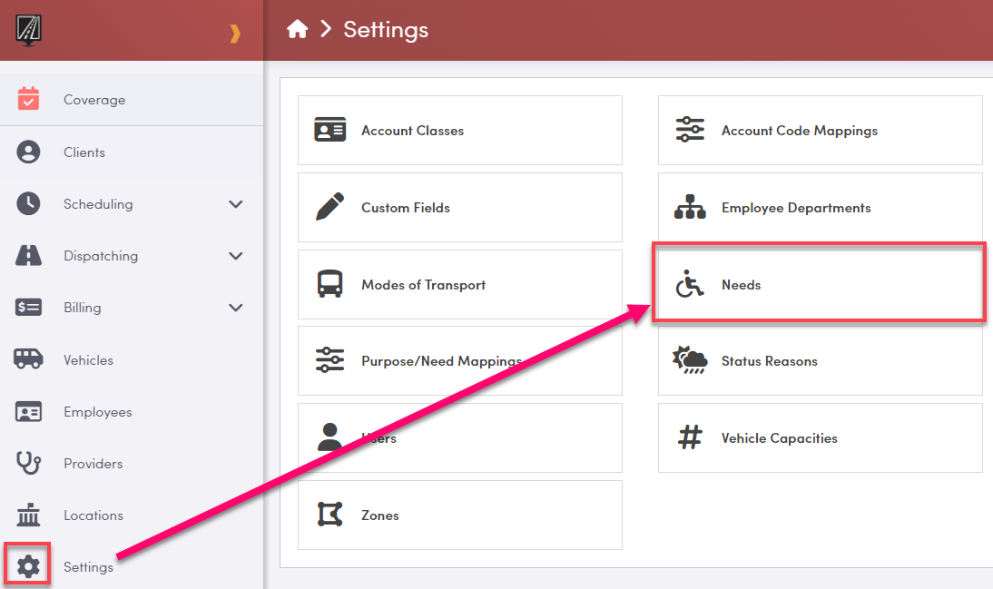
Task: Click the home icon in the breadcrumb
Action: pos(297,30)
